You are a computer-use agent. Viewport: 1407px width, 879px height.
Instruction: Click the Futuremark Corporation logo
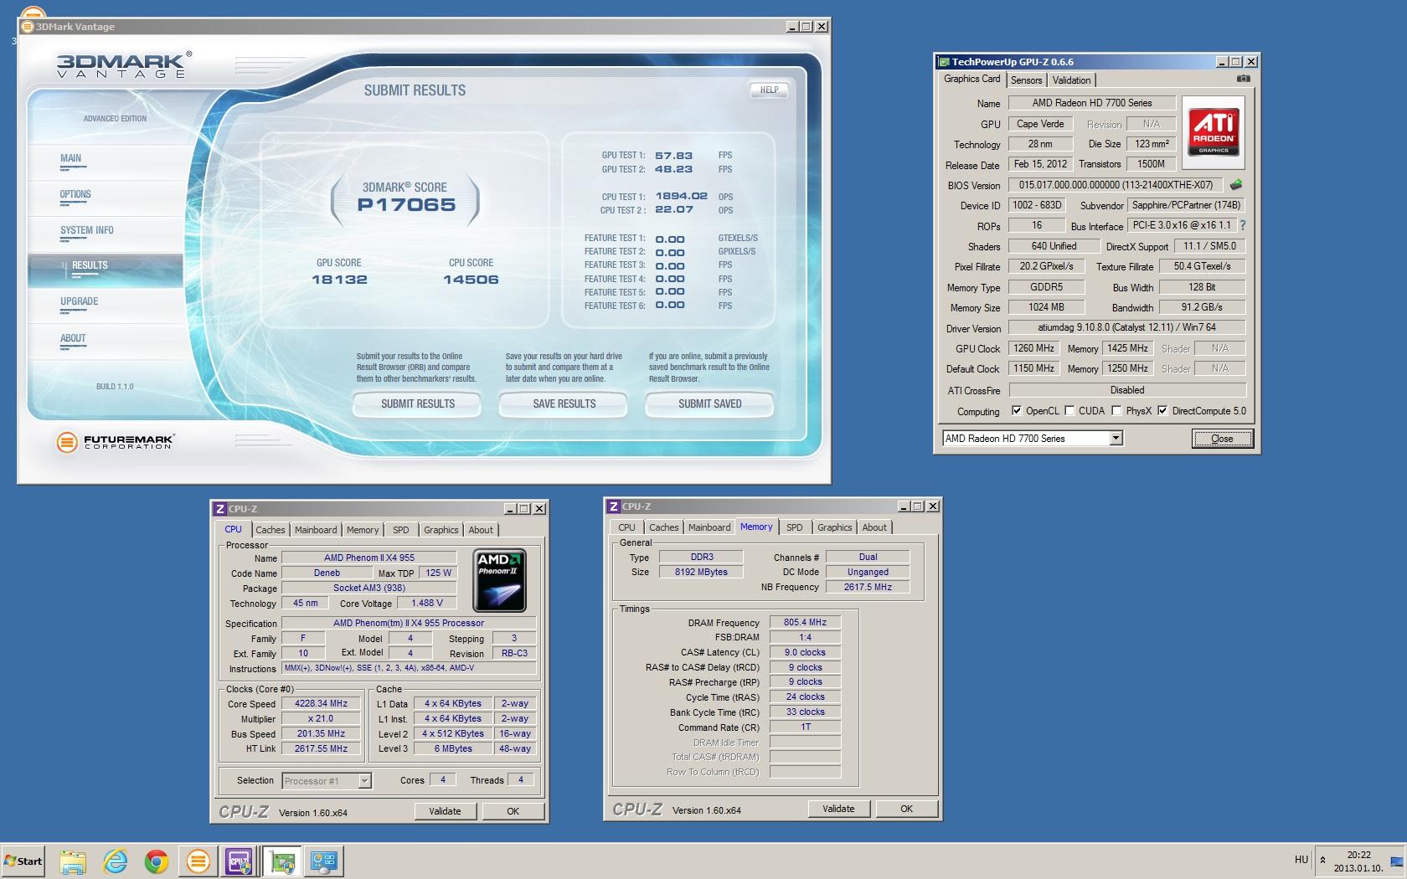pos(115,441)
